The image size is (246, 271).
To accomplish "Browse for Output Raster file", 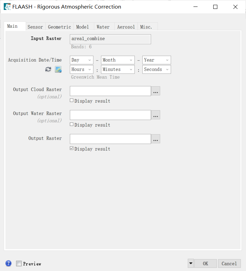I will click(x=156, y=139).
